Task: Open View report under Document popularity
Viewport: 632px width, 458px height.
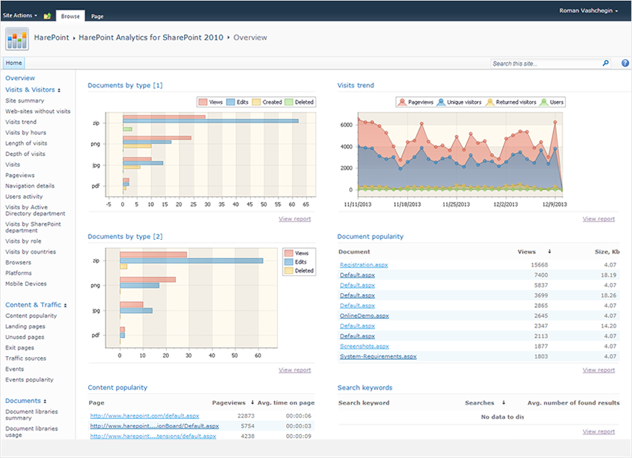Action: click(x=599, y=370)
